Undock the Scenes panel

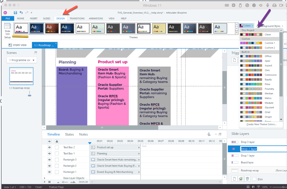click(x=36, y=53)
